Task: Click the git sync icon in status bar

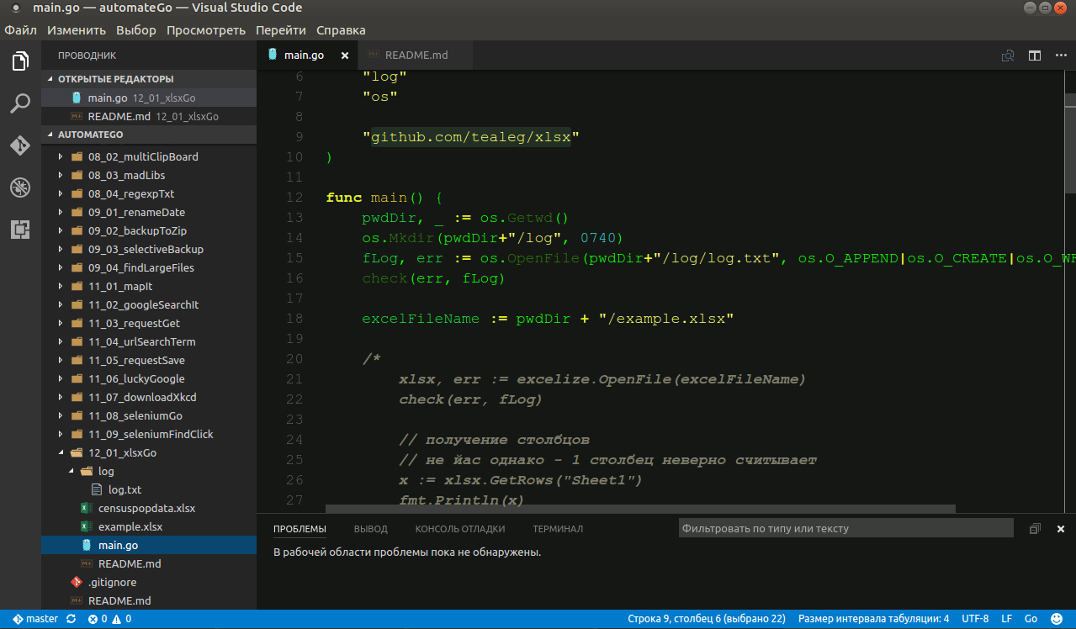Action: point(71,619)
